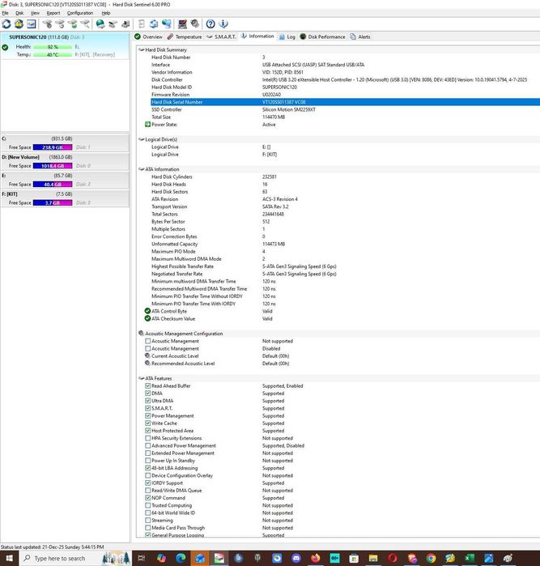540x566 pixels.
Task: Click the disk surface test icon with a magnifier
Action: click(x=85, y=24)
